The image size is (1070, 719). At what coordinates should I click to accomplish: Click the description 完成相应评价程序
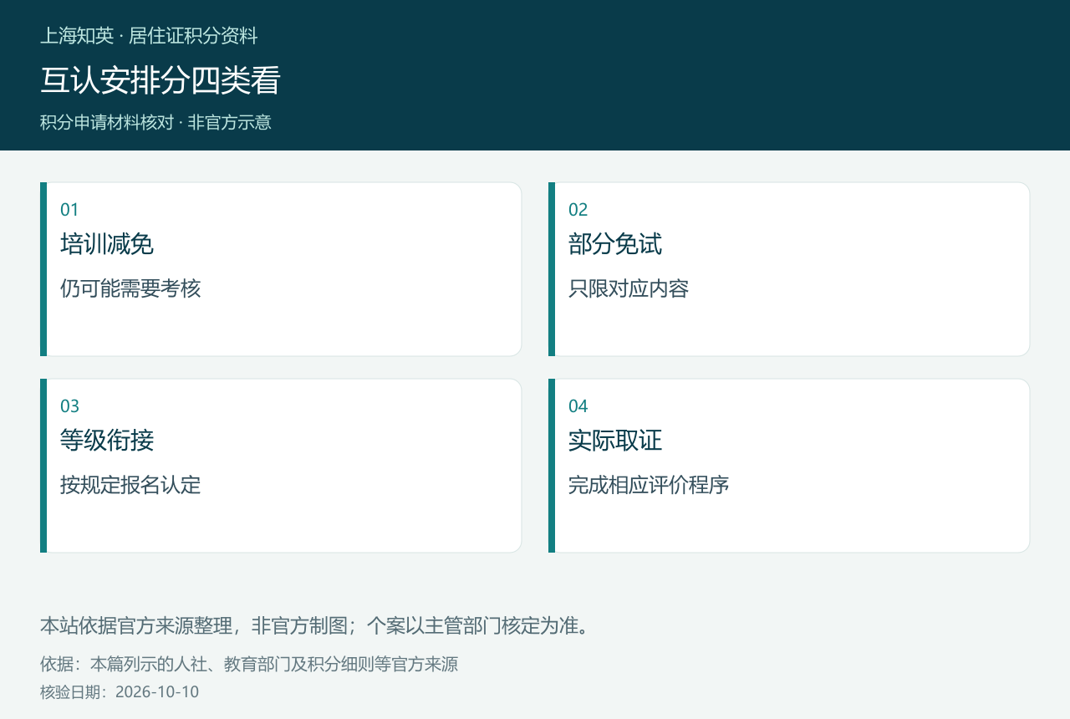tap(649, 485)
